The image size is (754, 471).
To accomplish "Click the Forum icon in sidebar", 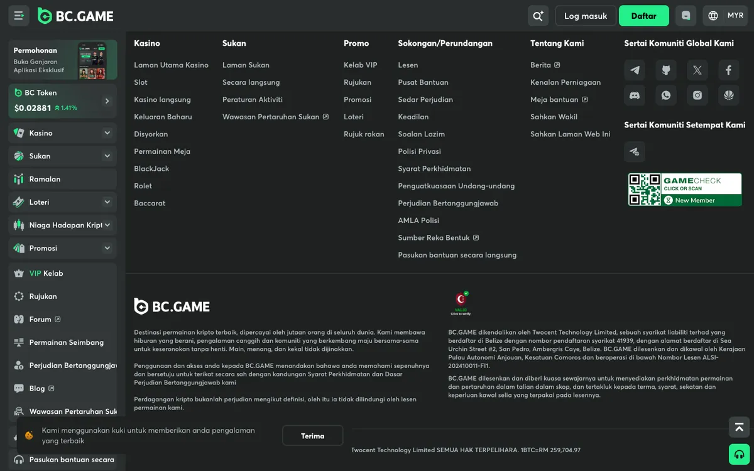I will (19, 319).
